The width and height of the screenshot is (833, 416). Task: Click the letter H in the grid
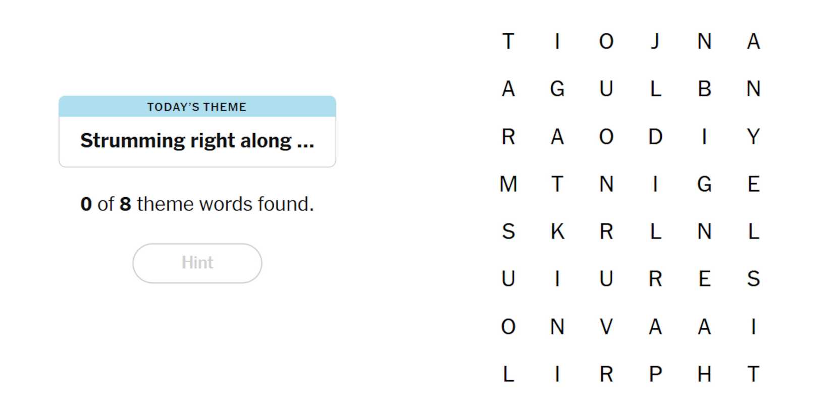click(x=704, y=374)
